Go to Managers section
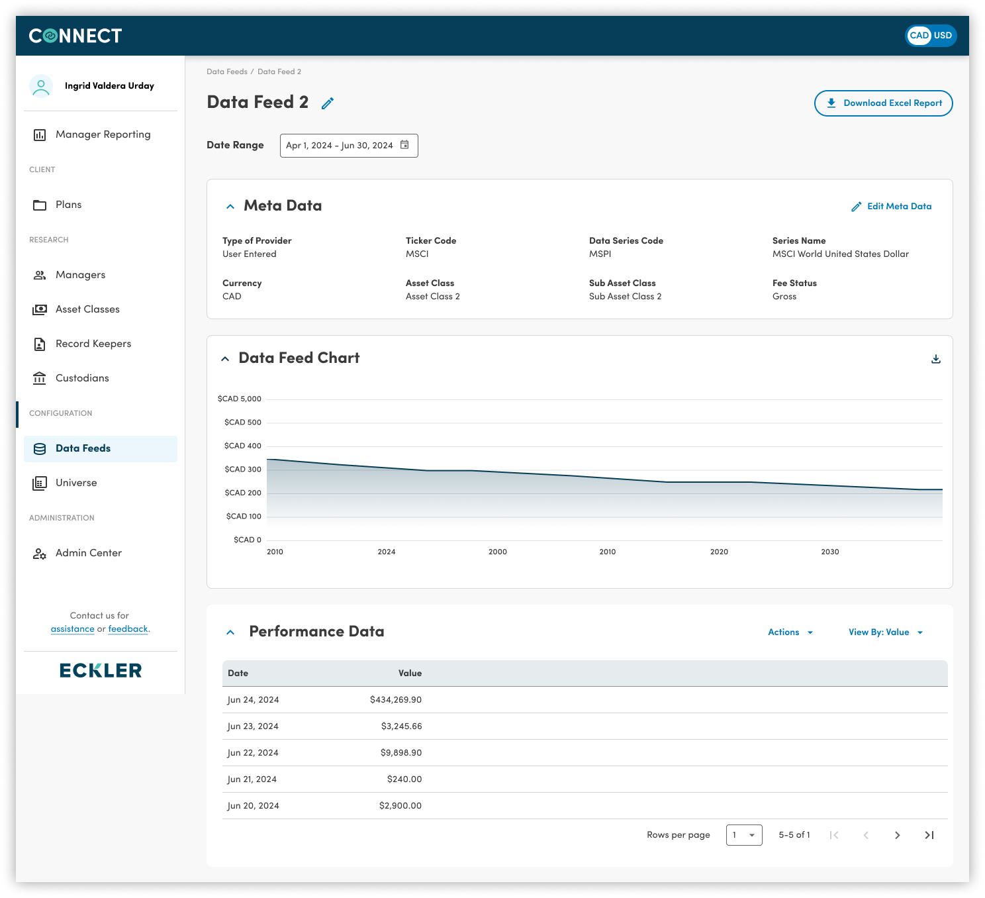The width and height of the screenshot is (985, 898). point(80,275)
